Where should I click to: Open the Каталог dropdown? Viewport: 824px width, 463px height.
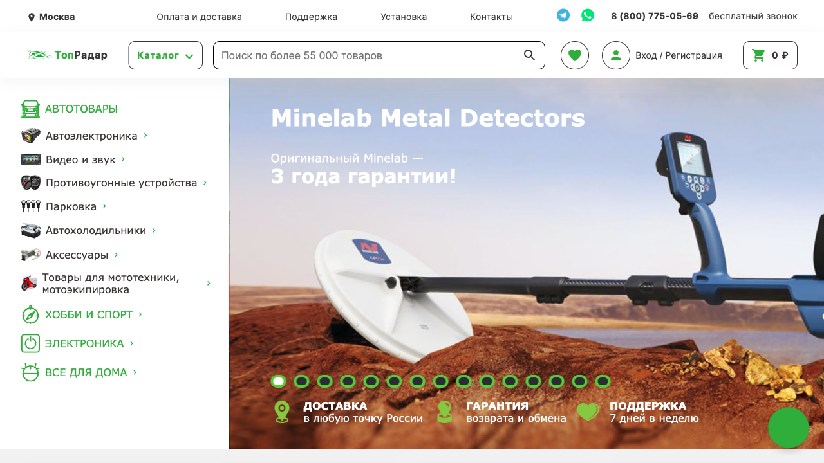pyautogui.click(x=165, y=55)
